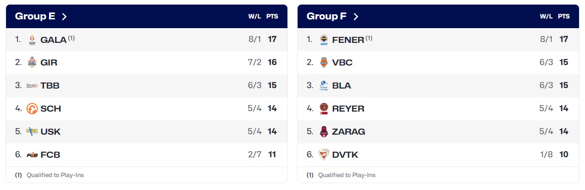Click the Valencia Basket logo
This screenshot has width=585, height=190.
[x=324, y=62]
